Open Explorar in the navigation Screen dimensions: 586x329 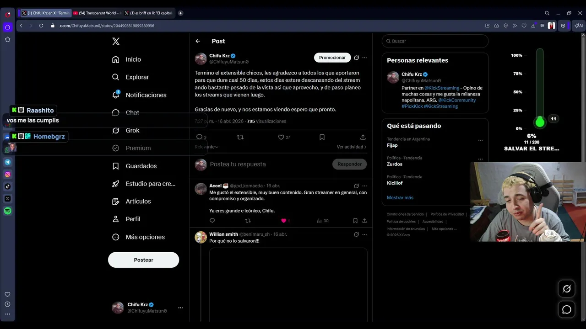130,77
